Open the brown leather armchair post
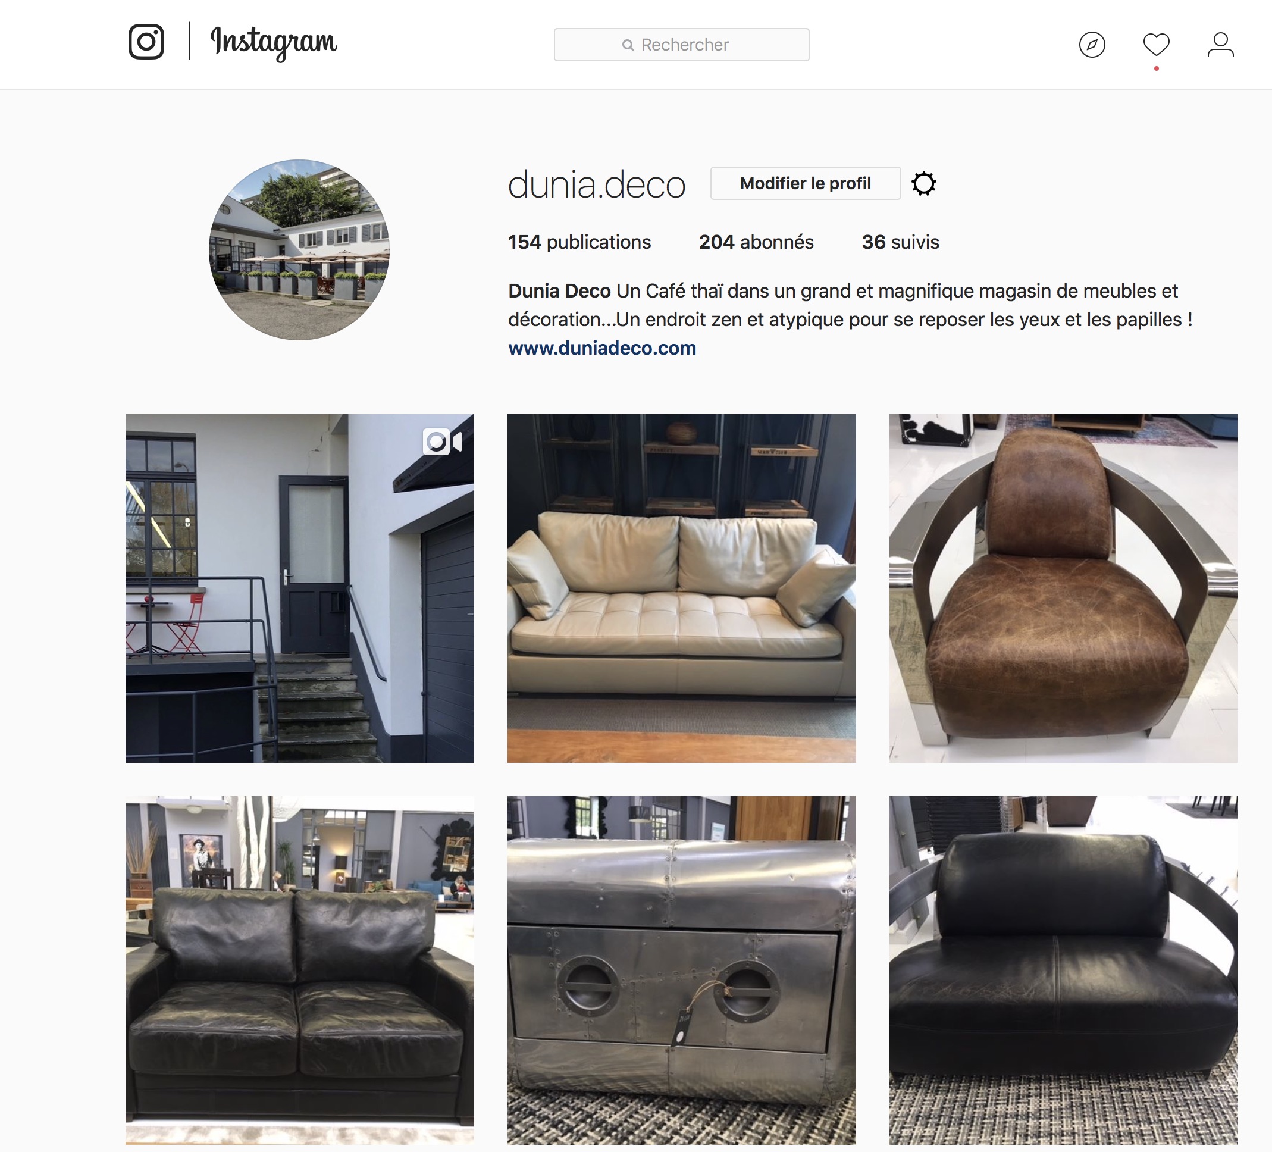The width and height of the screenshot is (1272, 1152). click(1063, 588)
